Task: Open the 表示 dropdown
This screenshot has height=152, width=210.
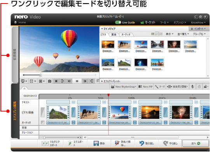Action: coord(170,34)
